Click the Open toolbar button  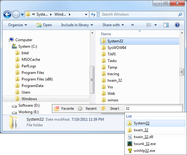coord(44,25)
